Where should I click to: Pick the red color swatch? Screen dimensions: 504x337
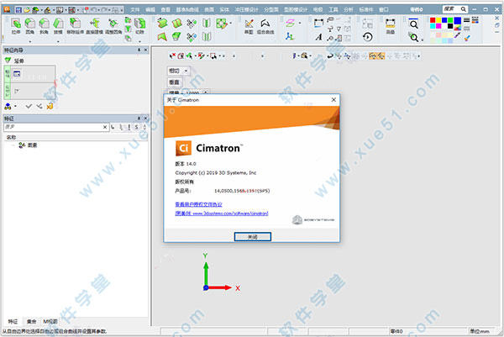pyautogui.click(x=433, y=20)
